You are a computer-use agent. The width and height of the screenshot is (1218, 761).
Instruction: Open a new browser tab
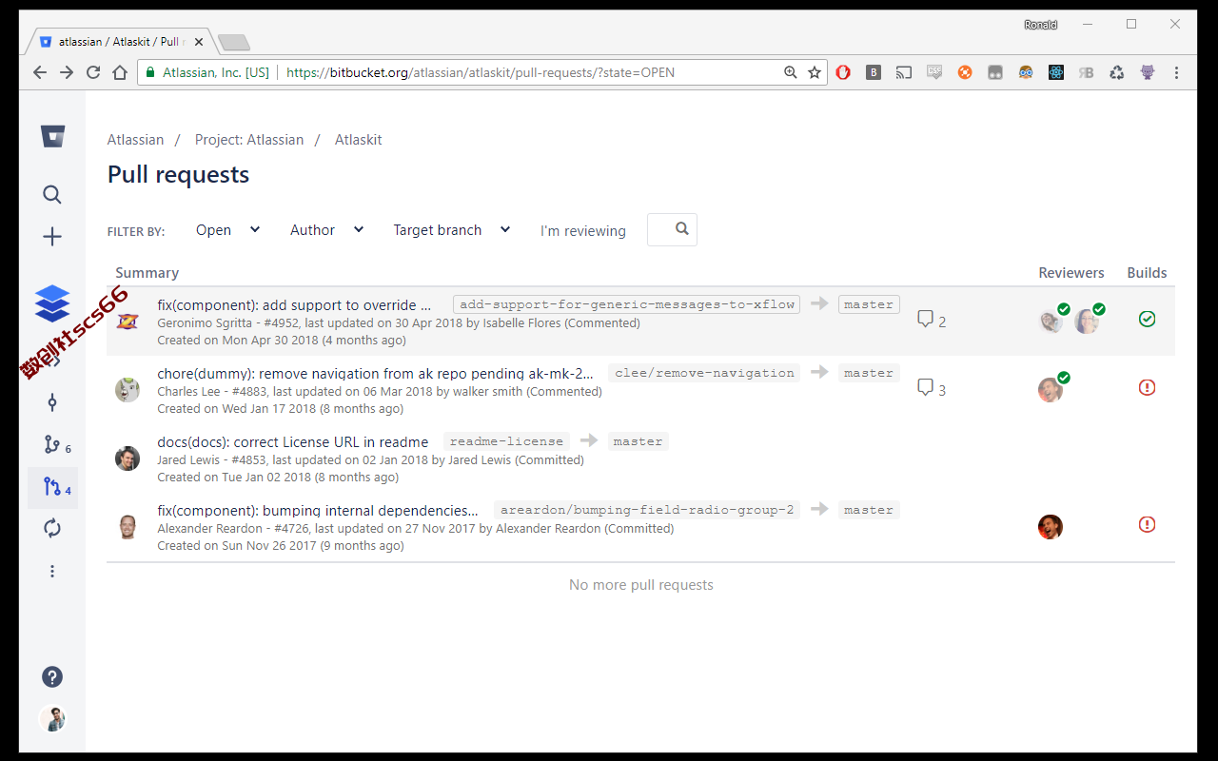point(233,42)
